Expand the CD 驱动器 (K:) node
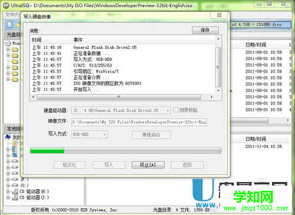Screen dimensions: 295x215 pos(8,191)
